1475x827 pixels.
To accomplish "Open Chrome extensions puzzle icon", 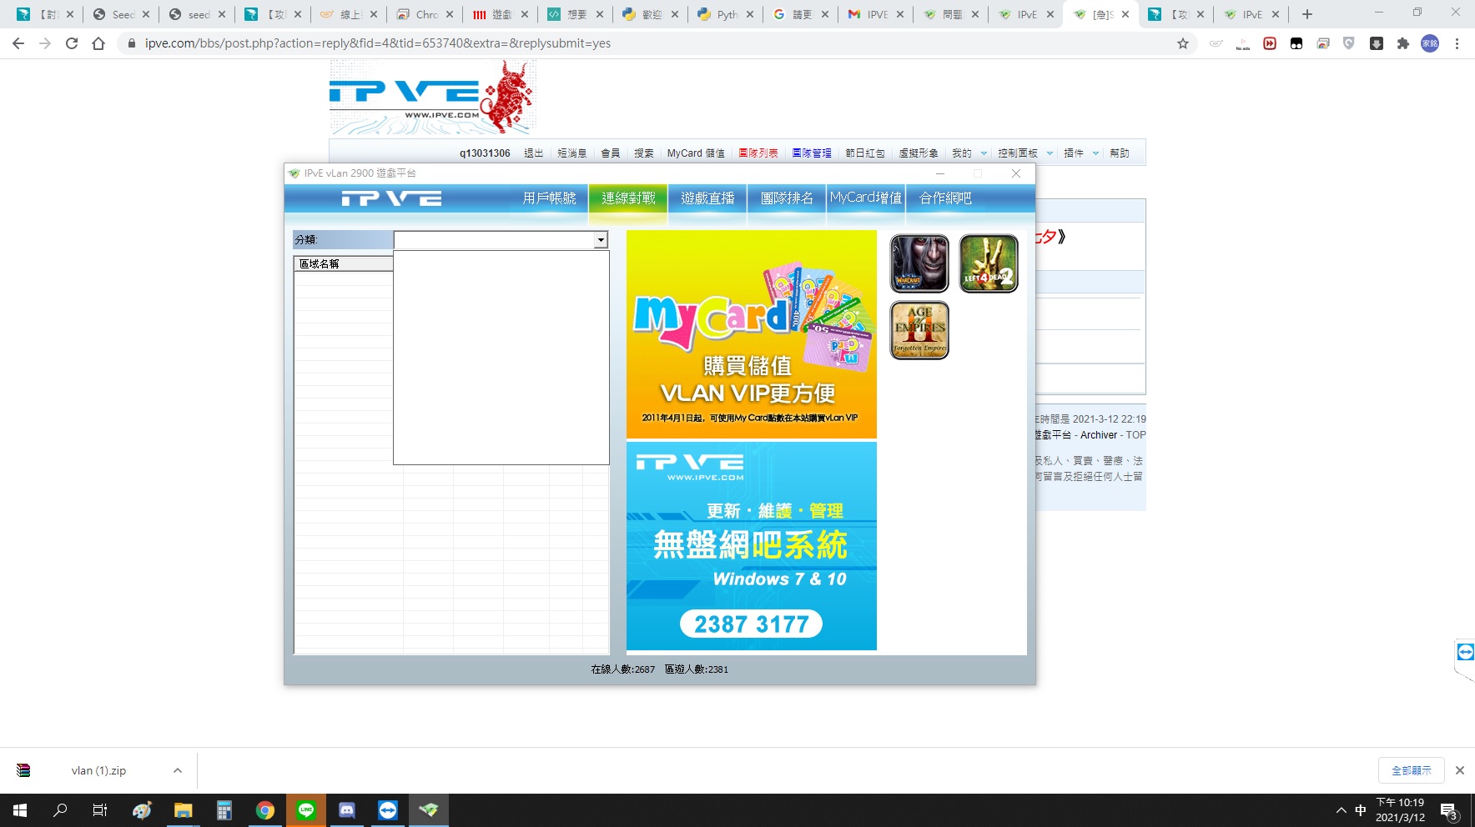I will (1403, 43).
